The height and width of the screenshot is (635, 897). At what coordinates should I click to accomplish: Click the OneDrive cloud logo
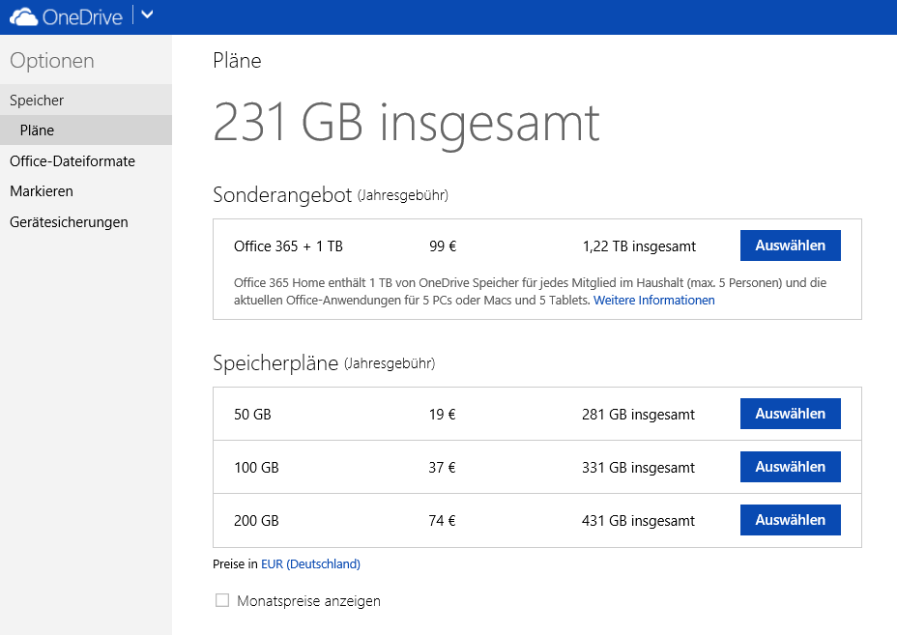coord(24,16)
